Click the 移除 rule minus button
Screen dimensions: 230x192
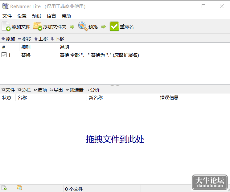pos(25,39)
